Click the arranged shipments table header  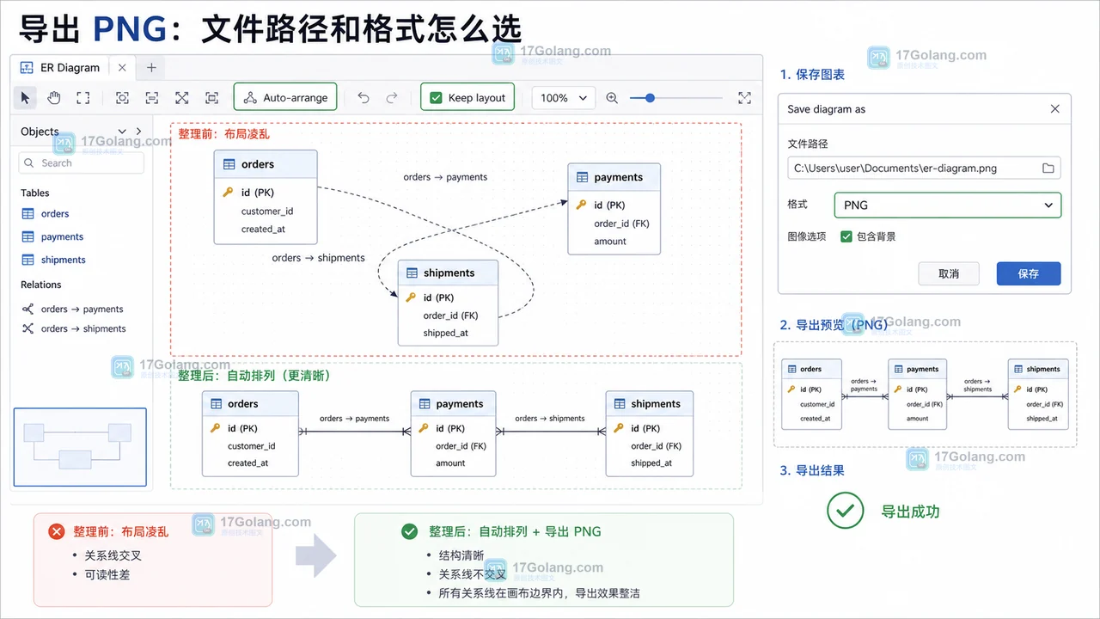649,404
